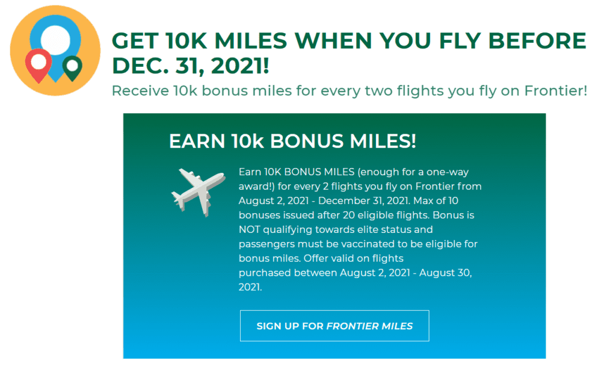This screenshot has width=616, height=375.
Task: Click the NOT qualifying towards elite status line
Action: (x=336, y=229)
